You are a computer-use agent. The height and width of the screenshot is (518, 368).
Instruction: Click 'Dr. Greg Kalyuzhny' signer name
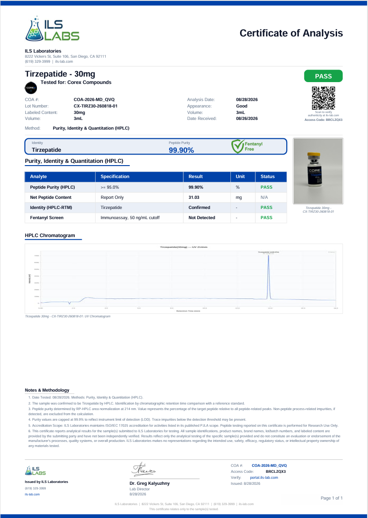coord(150,483)
